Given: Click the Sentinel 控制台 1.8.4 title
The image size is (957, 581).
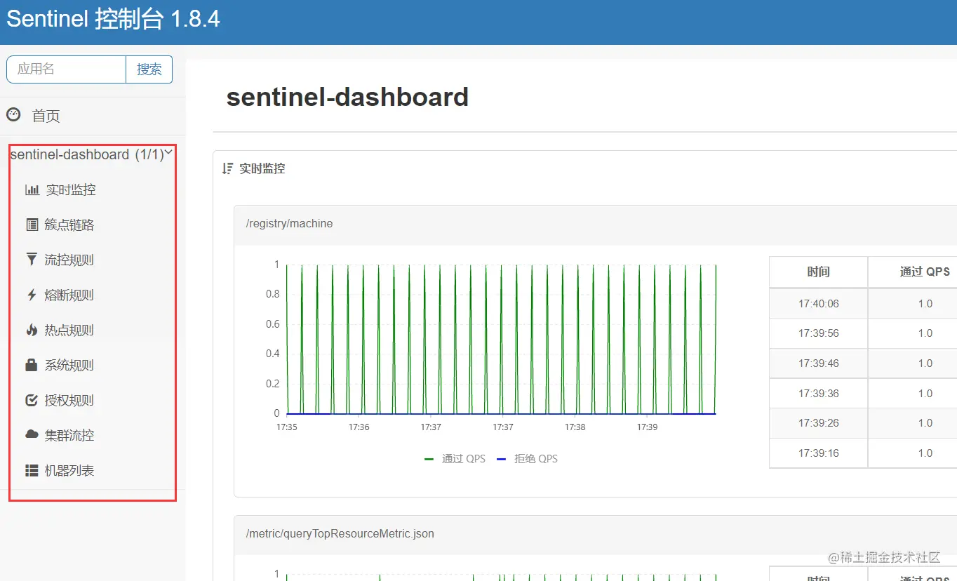Looking at the screenshot, I should pos(114,19).
